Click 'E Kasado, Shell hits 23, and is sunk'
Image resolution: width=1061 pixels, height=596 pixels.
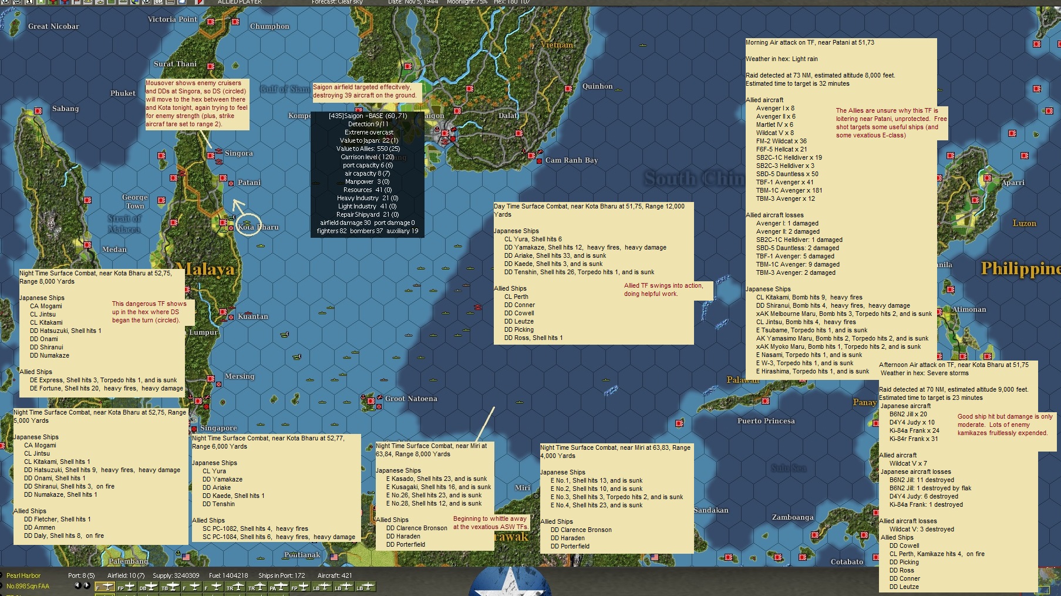[437, 479]
